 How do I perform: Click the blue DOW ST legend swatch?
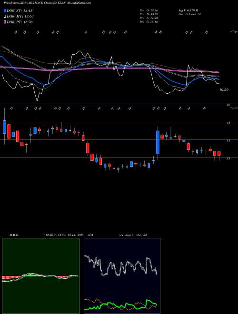(5, 10)
